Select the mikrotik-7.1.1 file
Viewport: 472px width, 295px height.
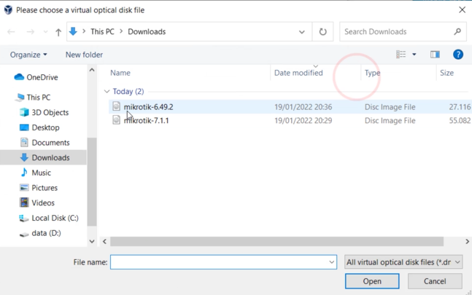(147, 120)
